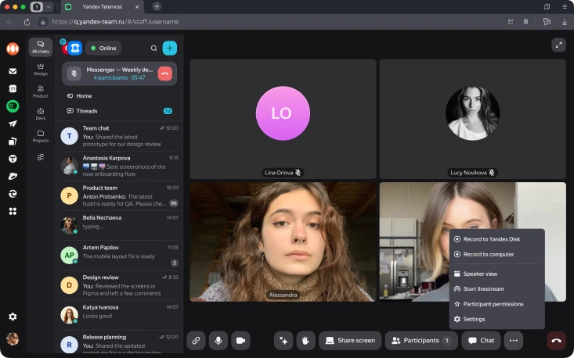The image size is (574, 358).
Task: Expand call to fullscreen view
Action: pos(558,45)
